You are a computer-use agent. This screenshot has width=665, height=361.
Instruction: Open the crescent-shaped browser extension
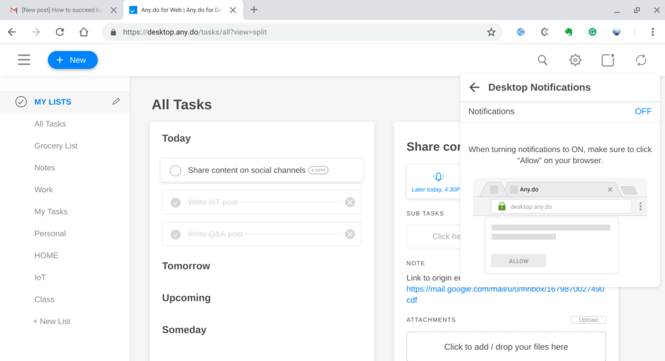tap(545, 32)
